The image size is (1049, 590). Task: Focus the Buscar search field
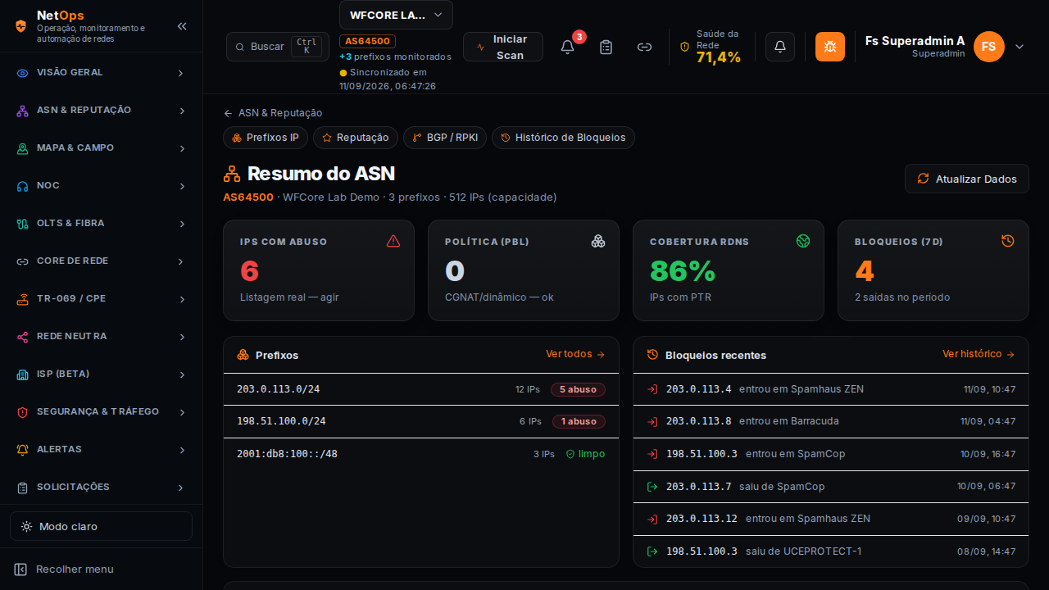[x=278, y=47]
